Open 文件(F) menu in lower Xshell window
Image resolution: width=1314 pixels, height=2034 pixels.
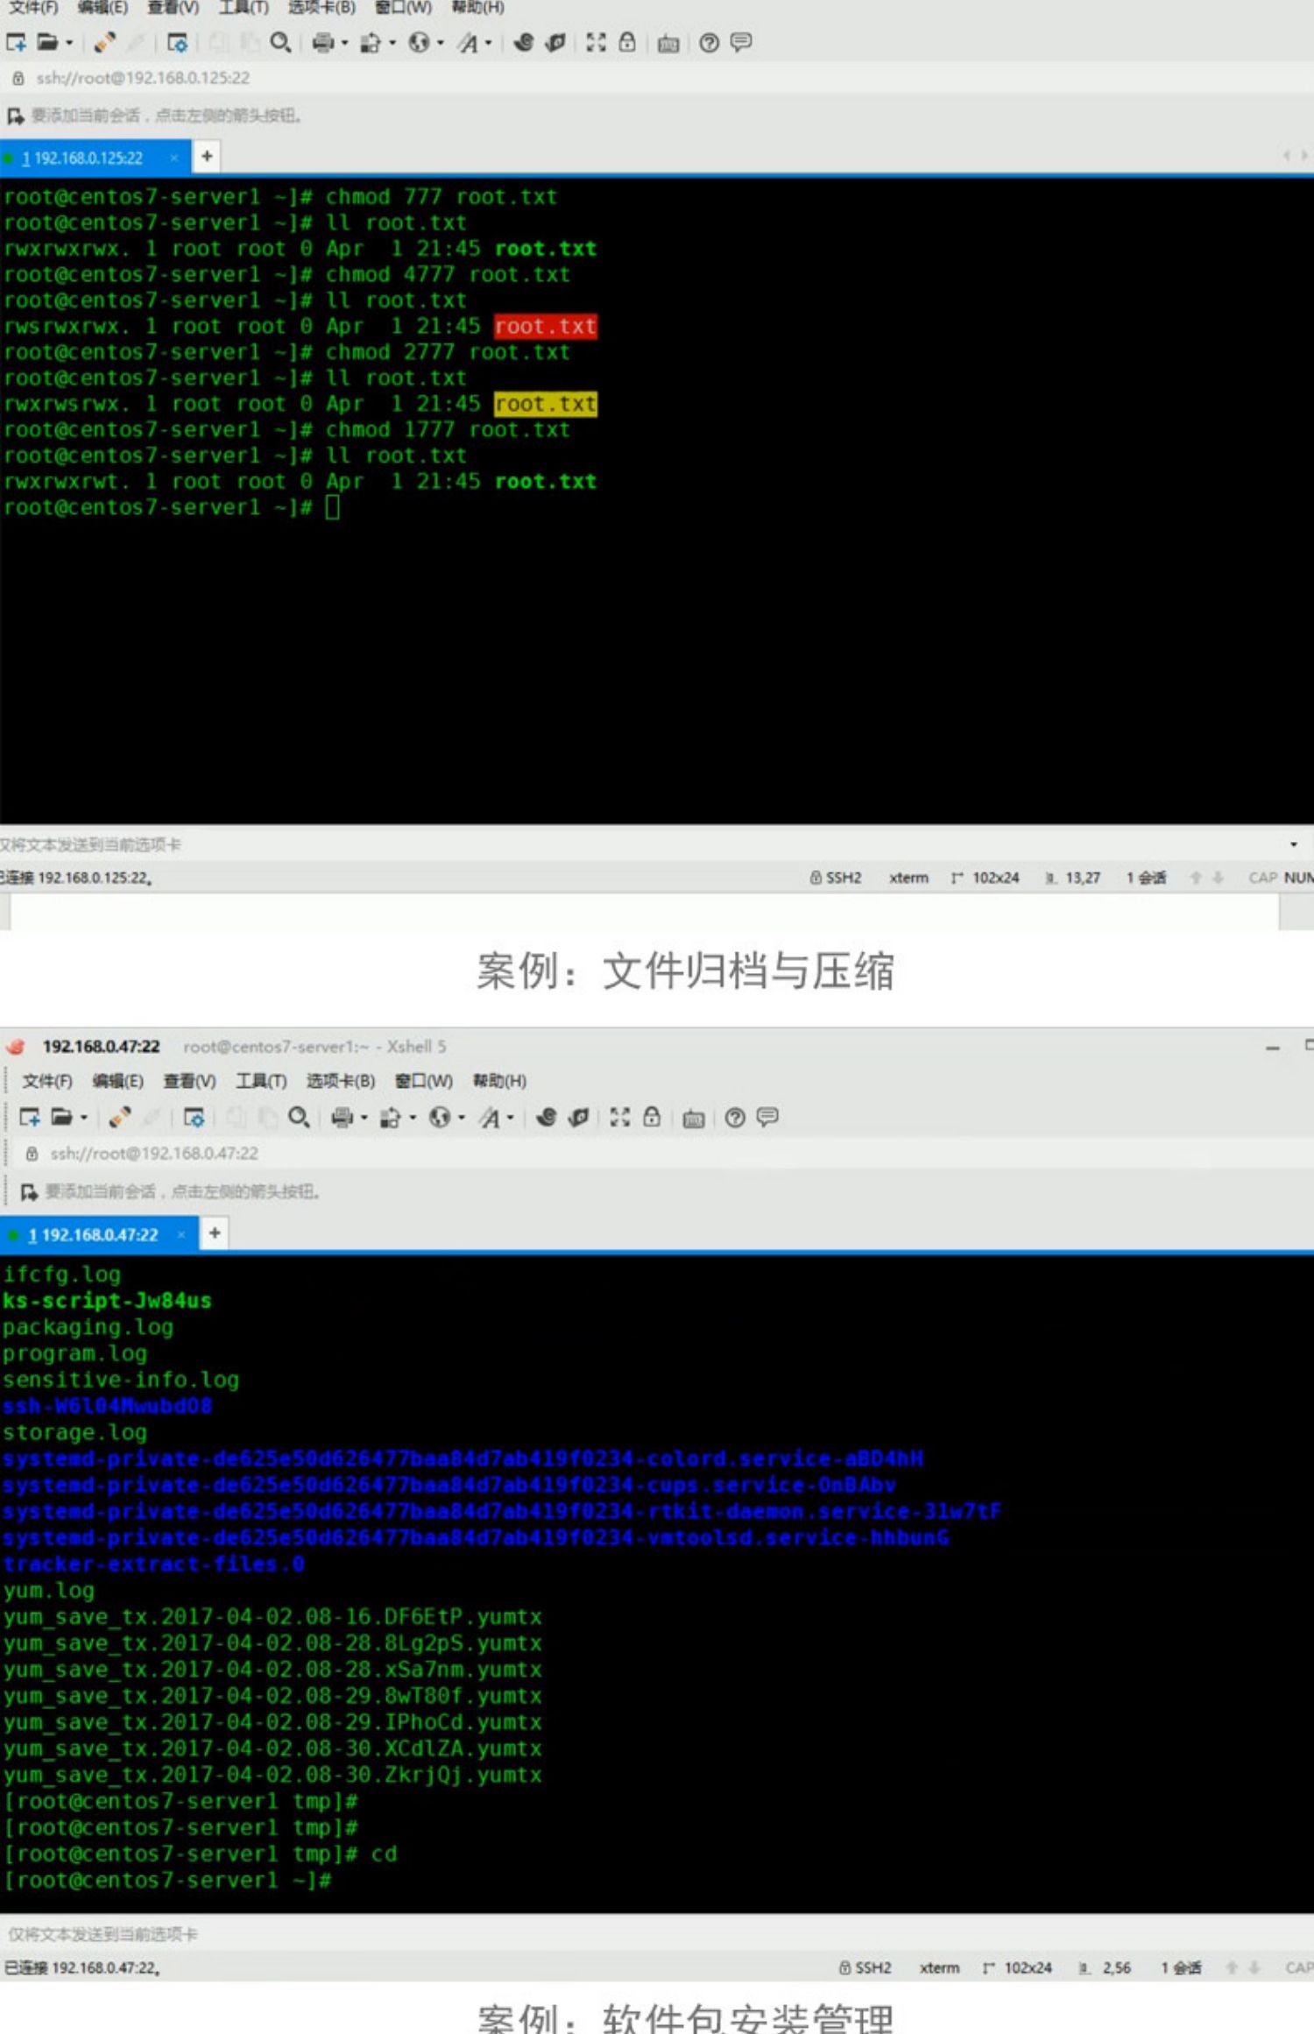tap(47, 1081)
